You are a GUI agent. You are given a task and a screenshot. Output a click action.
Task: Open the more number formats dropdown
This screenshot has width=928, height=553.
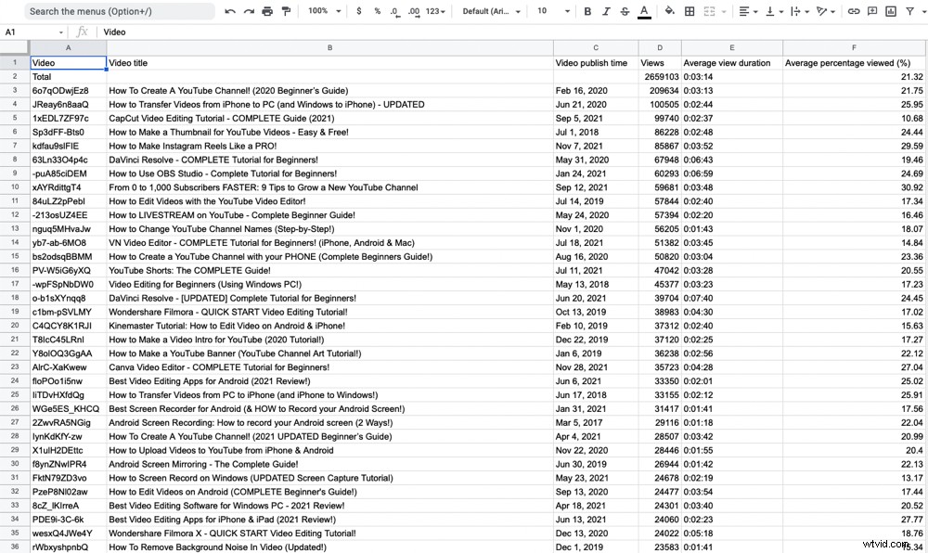(433, 10)
